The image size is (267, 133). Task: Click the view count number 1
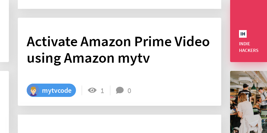(102, 91)
